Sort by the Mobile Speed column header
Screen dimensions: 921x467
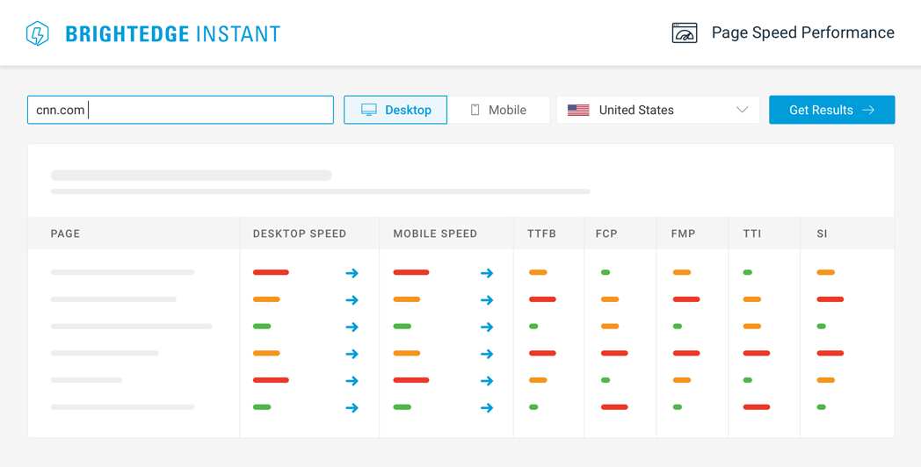(x=435, y=233)
